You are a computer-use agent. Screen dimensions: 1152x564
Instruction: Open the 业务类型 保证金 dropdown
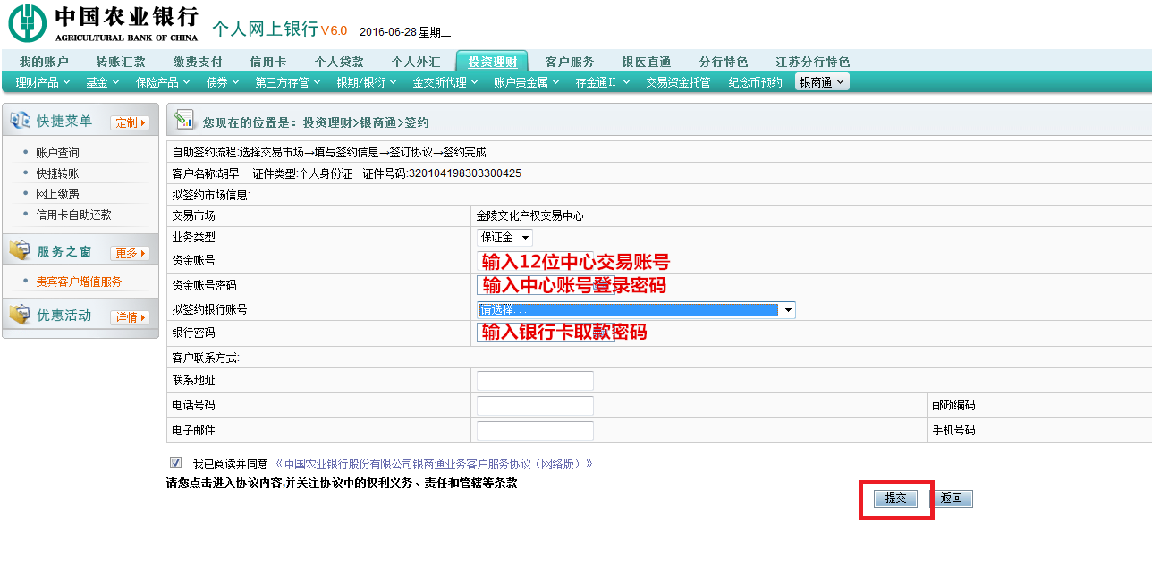pos(505,237)
